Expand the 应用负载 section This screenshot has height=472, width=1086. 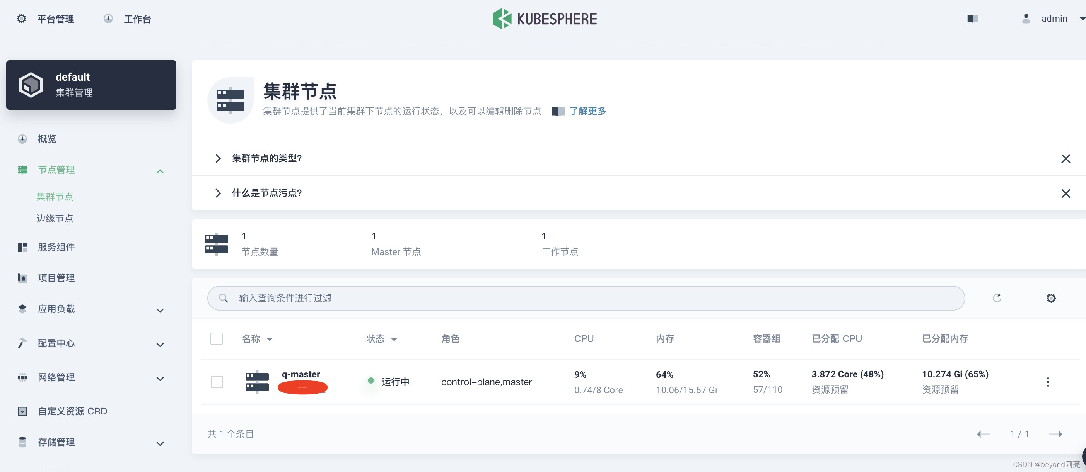click(160, 310)
